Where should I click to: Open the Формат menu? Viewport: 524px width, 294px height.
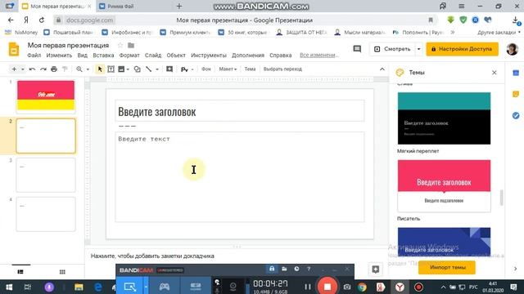pyautogui.click(x=129, y=56)
